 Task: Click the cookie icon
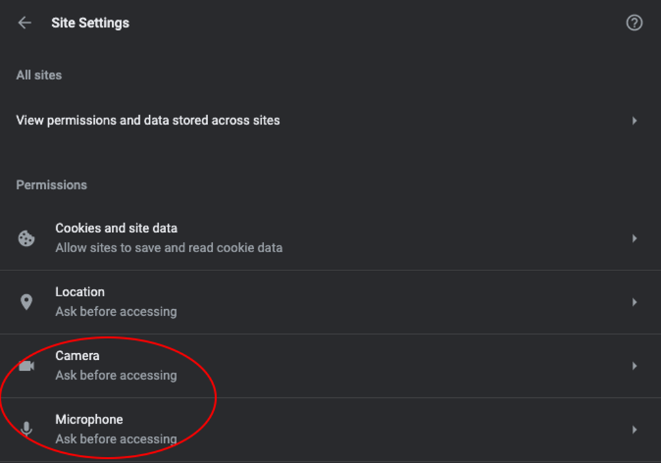pos(26,239)
